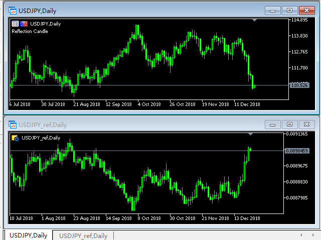The image size is (321, 240).
Task: Click the 114.895 price scale value
Action: [x=299, y=20]
